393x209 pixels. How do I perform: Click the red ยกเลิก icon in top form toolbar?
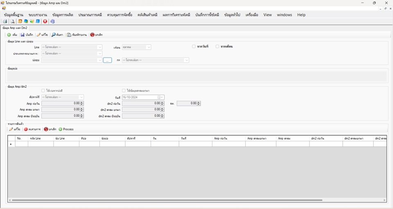pos(92,35)
